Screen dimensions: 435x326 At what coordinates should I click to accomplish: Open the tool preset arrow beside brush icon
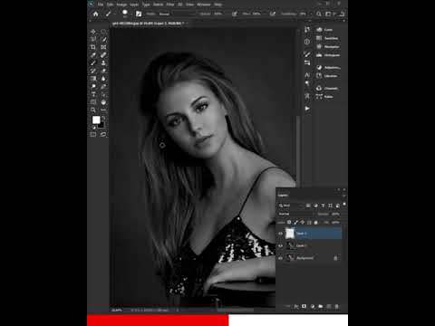[x=114, y=14]
